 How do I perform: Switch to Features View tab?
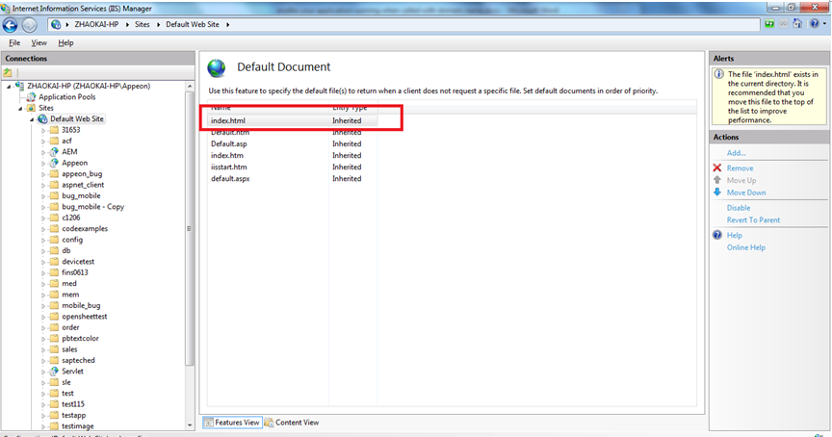(232, 423)
